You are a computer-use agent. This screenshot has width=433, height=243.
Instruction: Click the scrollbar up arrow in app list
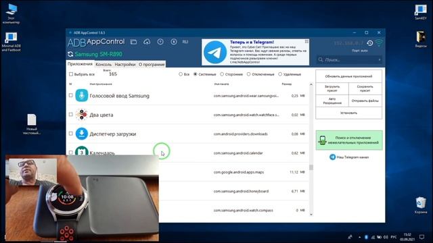pyautogui.click(x=311, y=84)
